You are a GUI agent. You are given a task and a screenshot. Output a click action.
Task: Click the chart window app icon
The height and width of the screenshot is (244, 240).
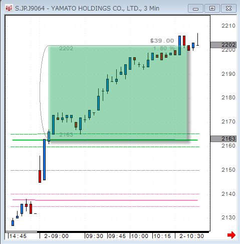9,8
